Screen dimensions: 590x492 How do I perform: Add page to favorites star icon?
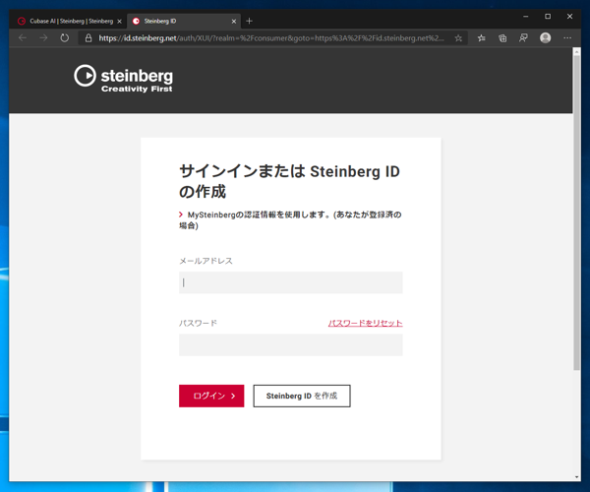click(458, 38)
